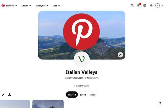
Task: Switch to the Saved tab
Action: [x=83, y=95]
